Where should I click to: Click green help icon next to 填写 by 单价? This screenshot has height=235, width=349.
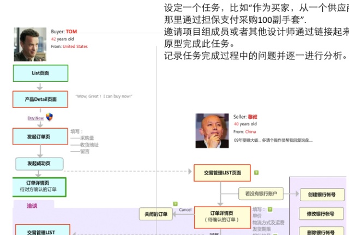click(x=270, y=209)
